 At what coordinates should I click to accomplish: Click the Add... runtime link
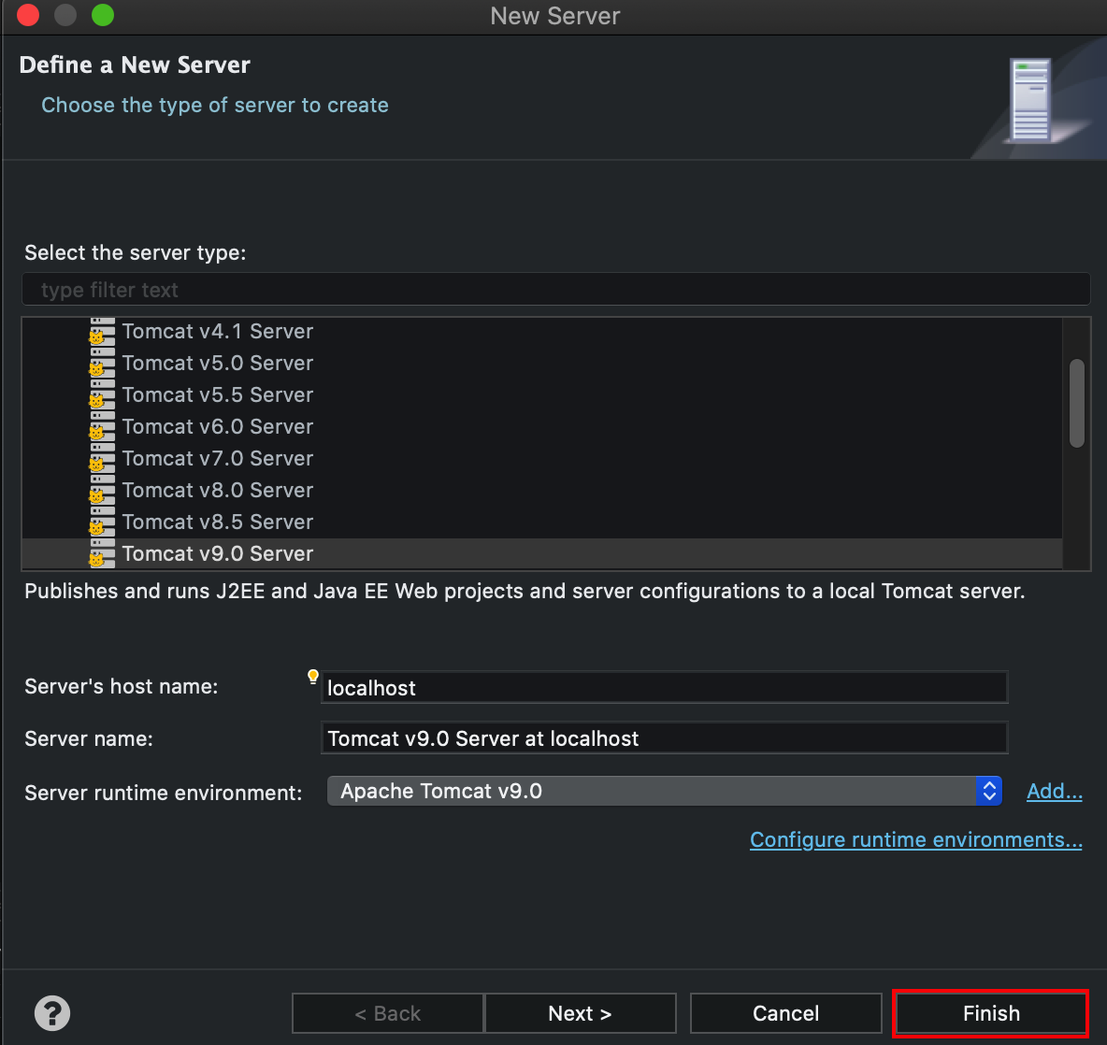click(x=1054, y=791)
